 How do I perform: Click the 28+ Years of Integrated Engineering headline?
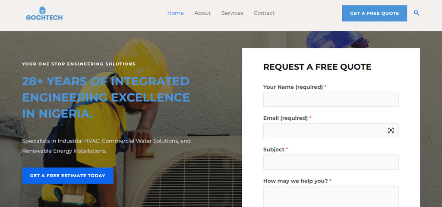pyautogui.click(x=106, y=97)
